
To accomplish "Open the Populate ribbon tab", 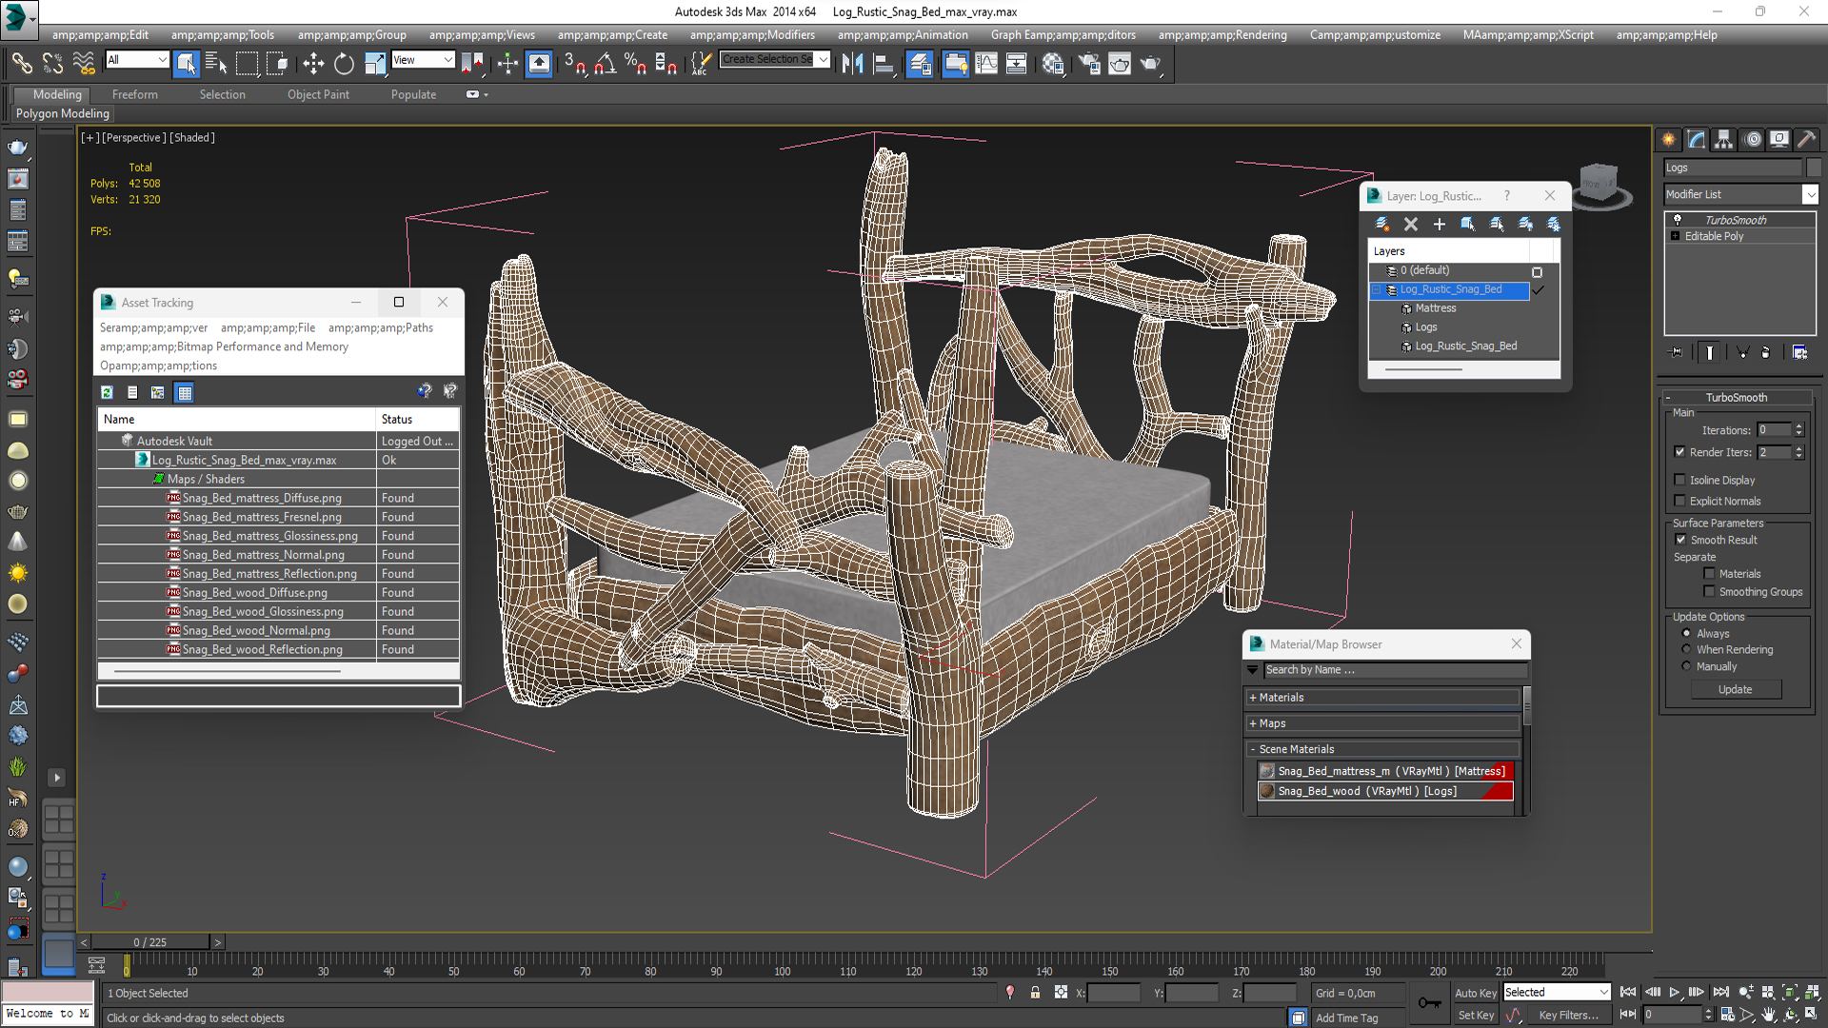I will [413, 94].
